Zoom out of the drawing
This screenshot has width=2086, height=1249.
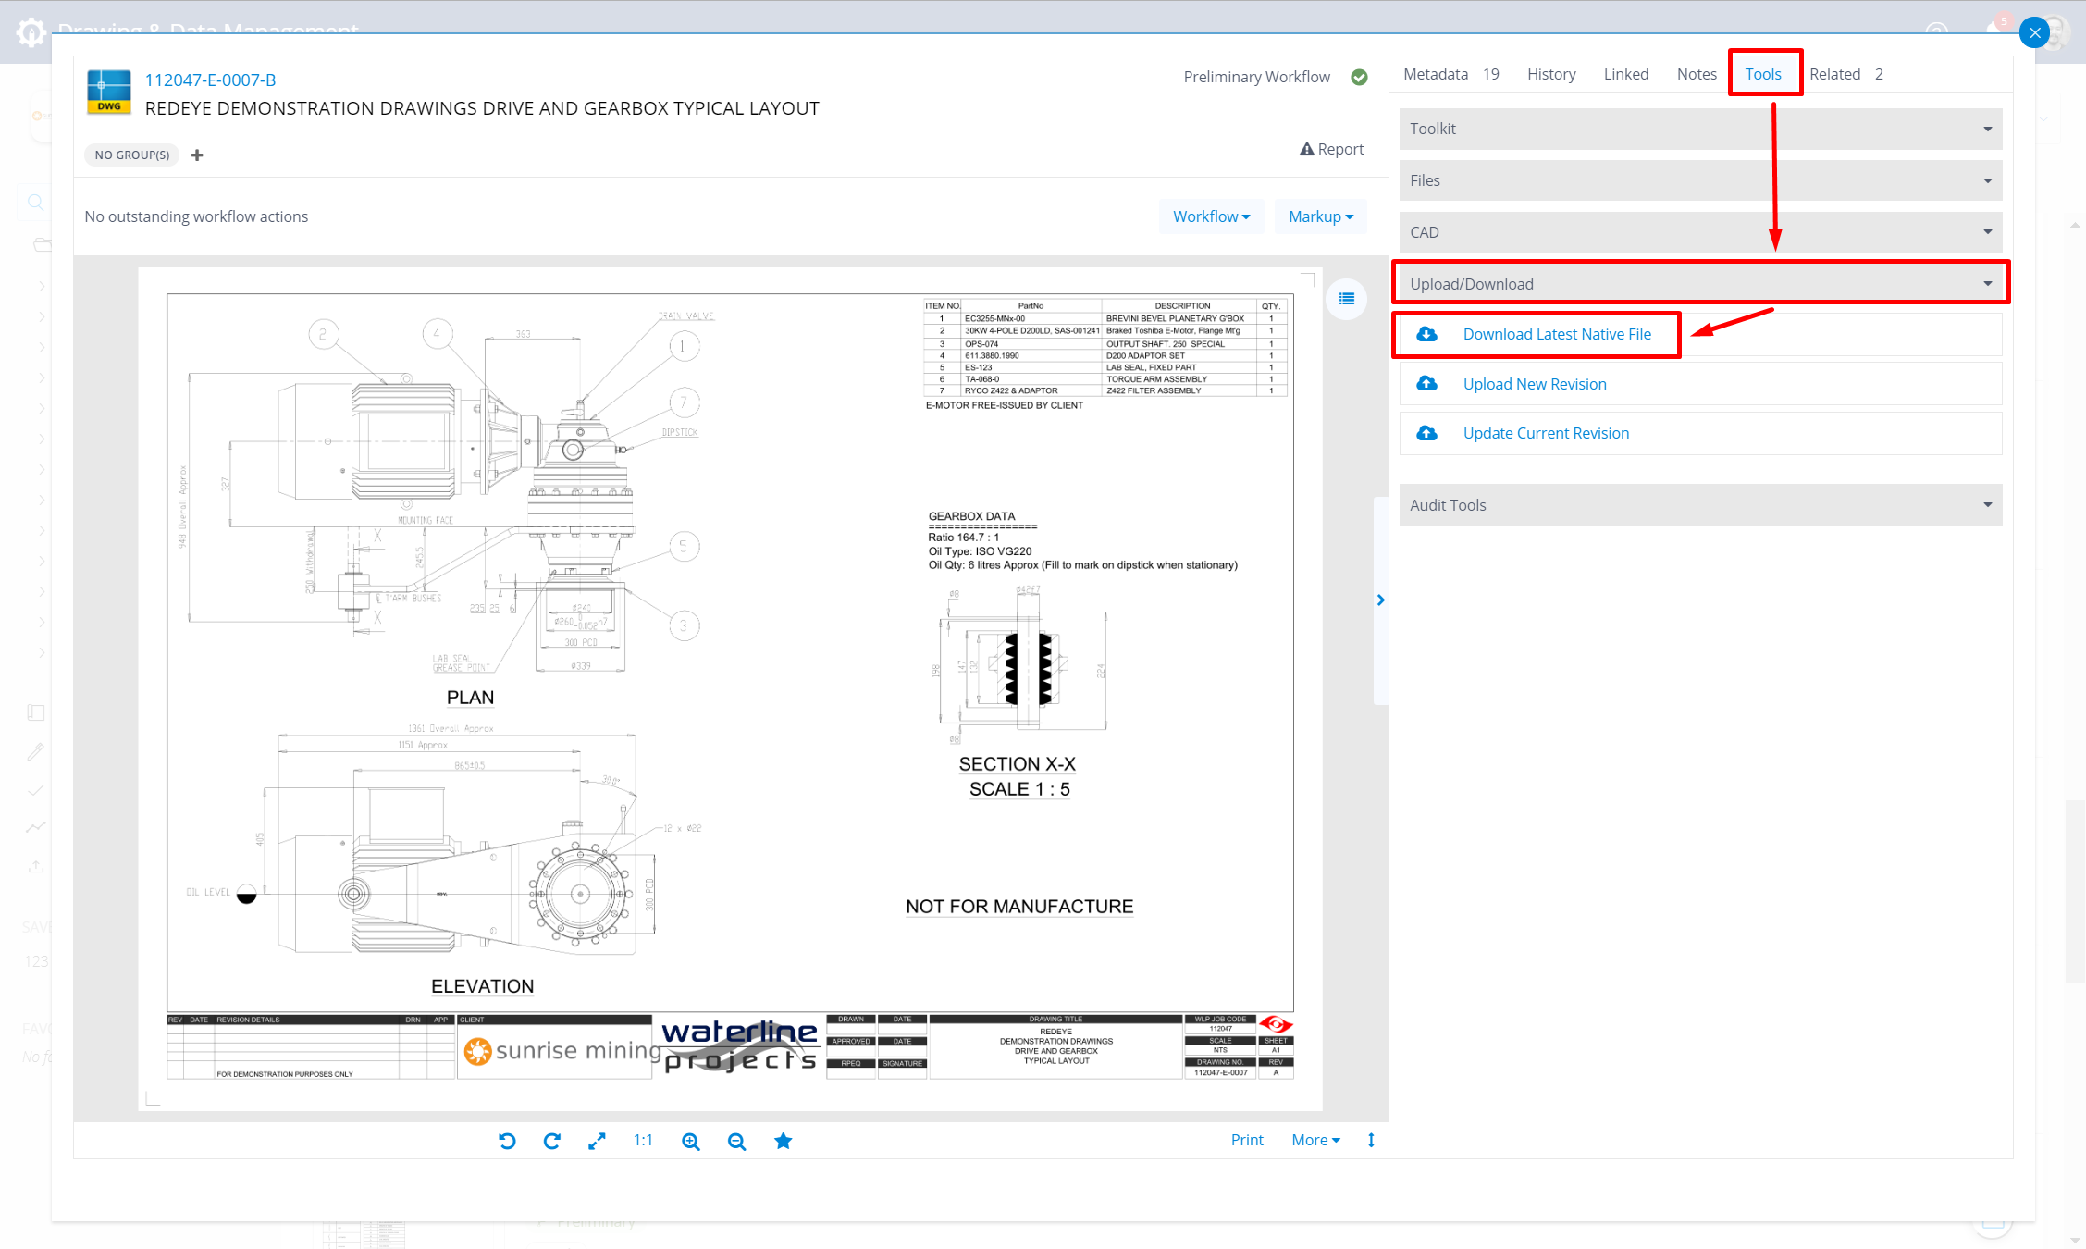(x=736, y=1141)
